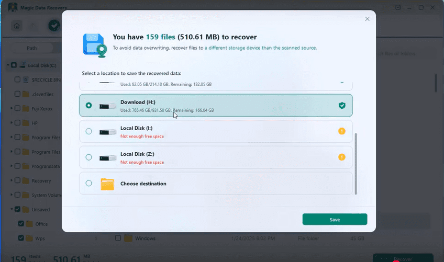Uncheck the Unsaved folder checkbox
Screen dimensions: 444x262
17,209
